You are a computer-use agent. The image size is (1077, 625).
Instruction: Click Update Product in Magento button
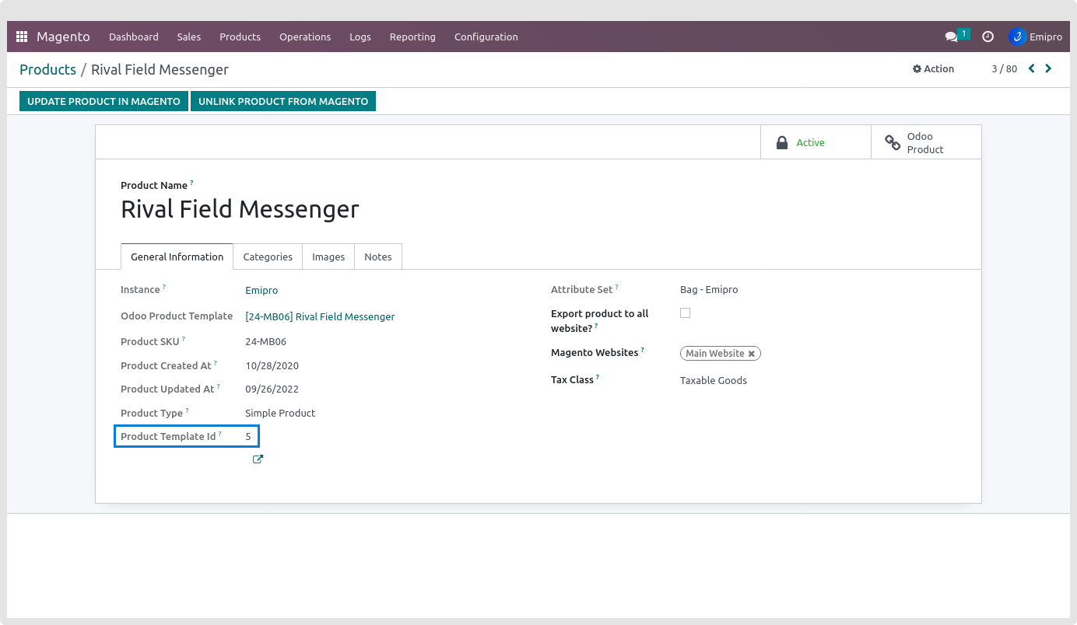103,101
